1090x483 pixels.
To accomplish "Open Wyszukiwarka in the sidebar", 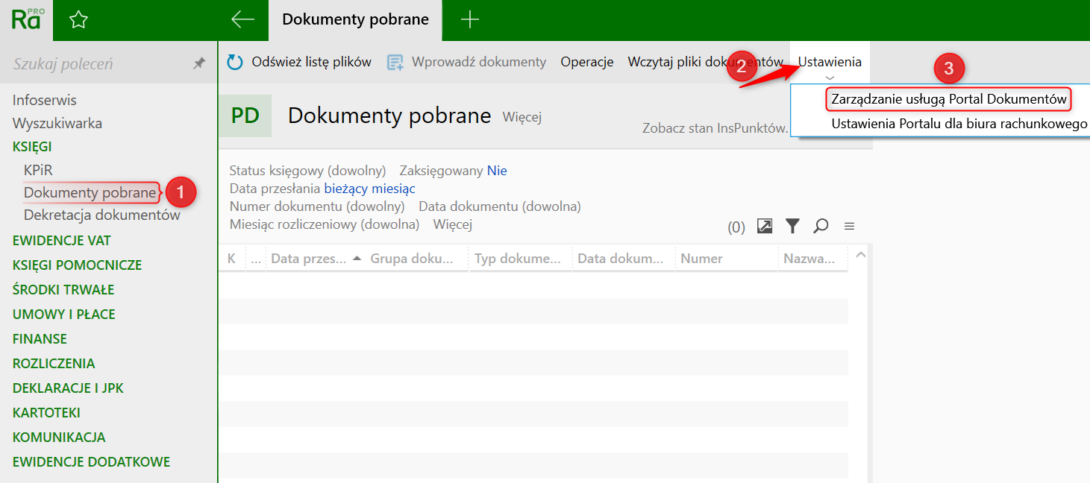I will pos(57,123).
